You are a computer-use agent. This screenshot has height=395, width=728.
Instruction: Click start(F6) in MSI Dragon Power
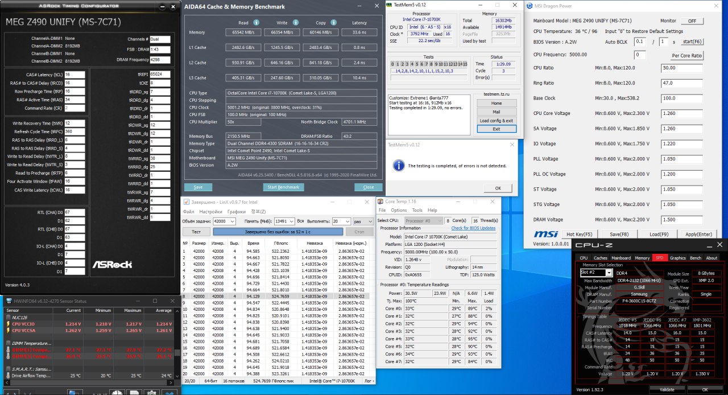[692, 42]
